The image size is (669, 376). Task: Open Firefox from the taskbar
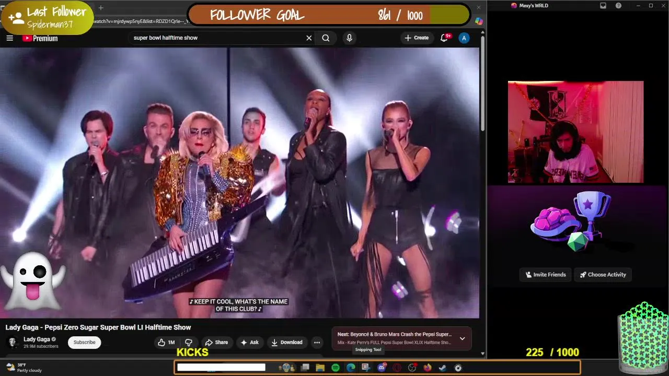tap(428, 368)
